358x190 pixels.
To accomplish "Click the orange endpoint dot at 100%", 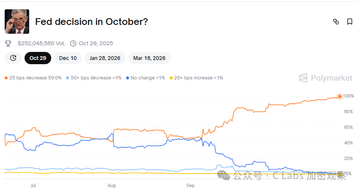I will 339,96.
